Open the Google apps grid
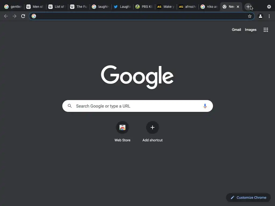Image resolution: width=275 pixels, height=206 pixels. (266, 30)
